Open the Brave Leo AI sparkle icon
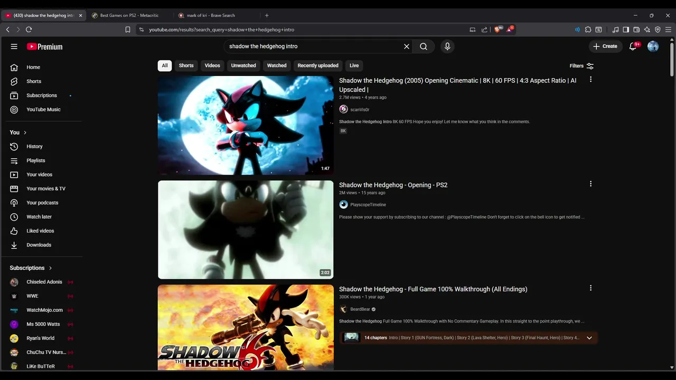676x380 pixels. [x=647, y=30]
